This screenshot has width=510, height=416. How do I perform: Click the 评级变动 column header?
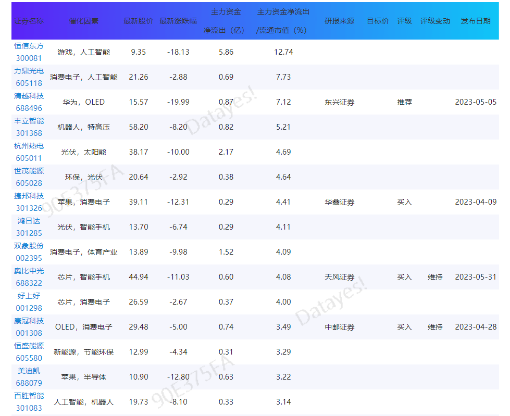pos(435,21)
